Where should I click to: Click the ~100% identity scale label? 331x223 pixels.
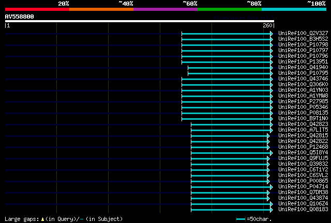317,4
